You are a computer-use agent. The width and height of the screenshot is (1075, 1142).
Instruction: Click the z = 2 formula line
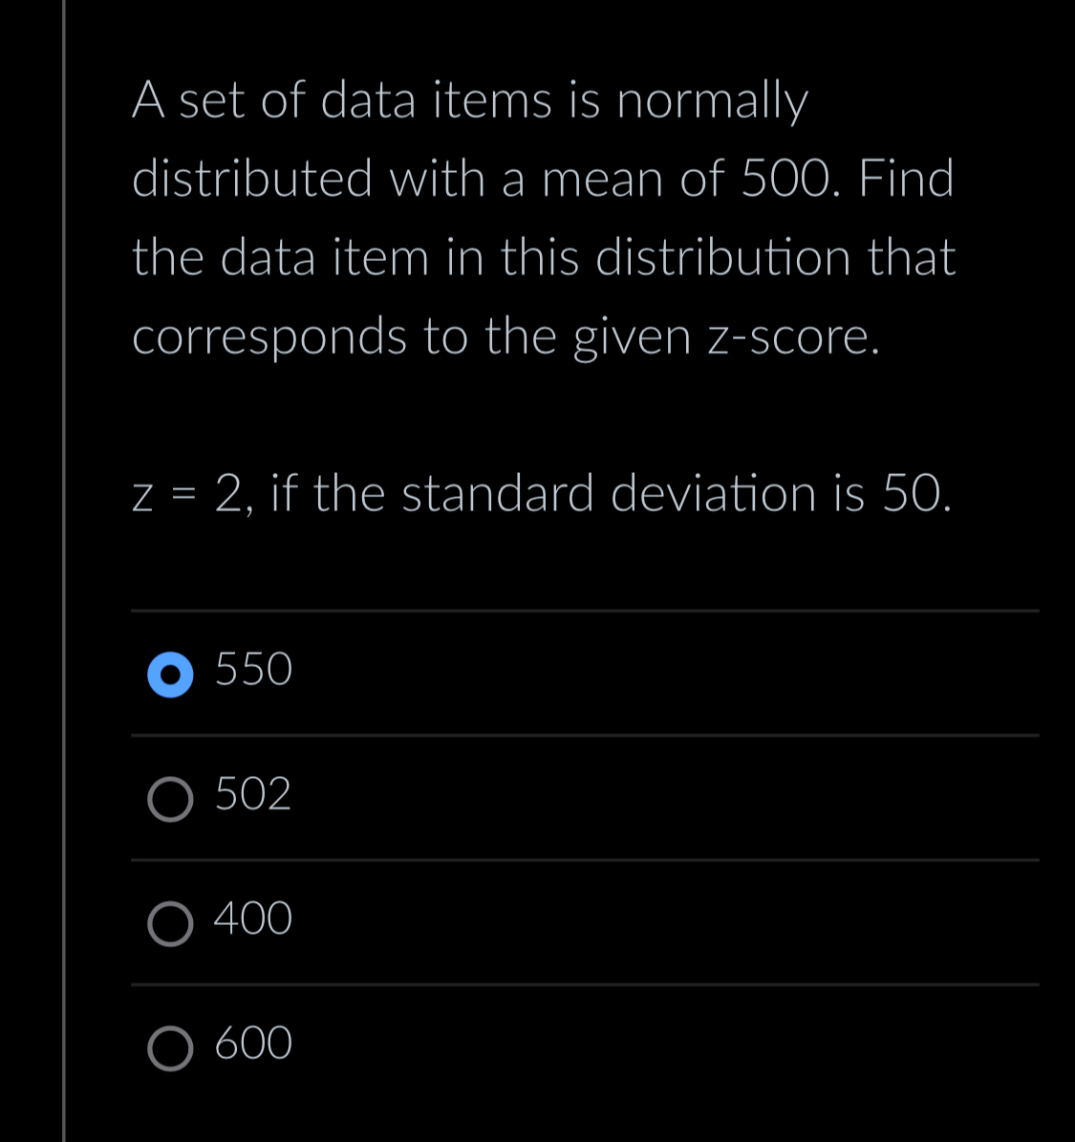click(542, 492)
